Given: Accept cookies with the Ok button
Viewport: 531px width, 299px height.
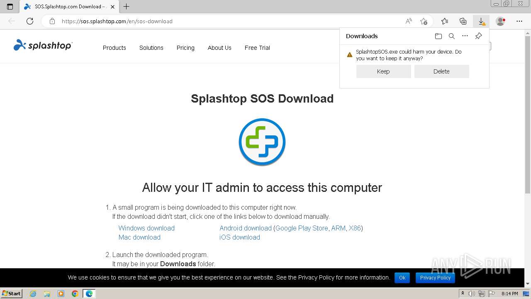Looking at the screenshot, I should tap(402, 278).
